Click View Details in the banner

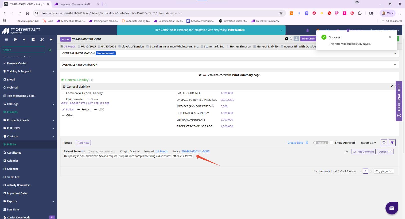236,30
